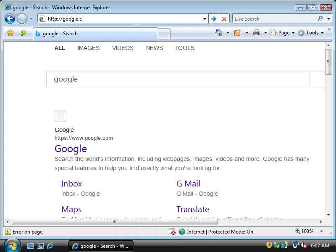Open the Tools menu

click(311, 33)
